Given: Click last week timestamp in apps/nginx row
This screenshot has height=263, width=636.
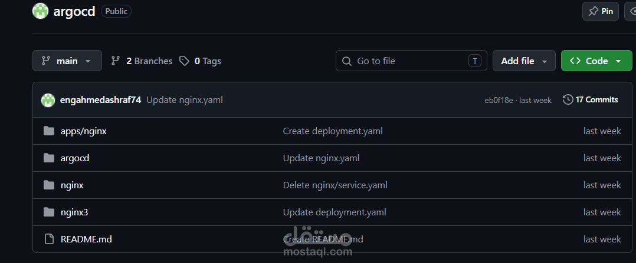Looking at the screenshot, I should (x=602, y=131).
